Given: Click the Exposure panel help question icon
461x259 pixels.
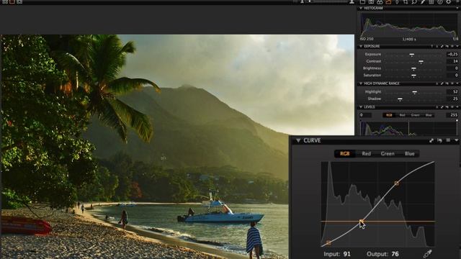Looking at the screenshot, I should click(x=432, y=46).
